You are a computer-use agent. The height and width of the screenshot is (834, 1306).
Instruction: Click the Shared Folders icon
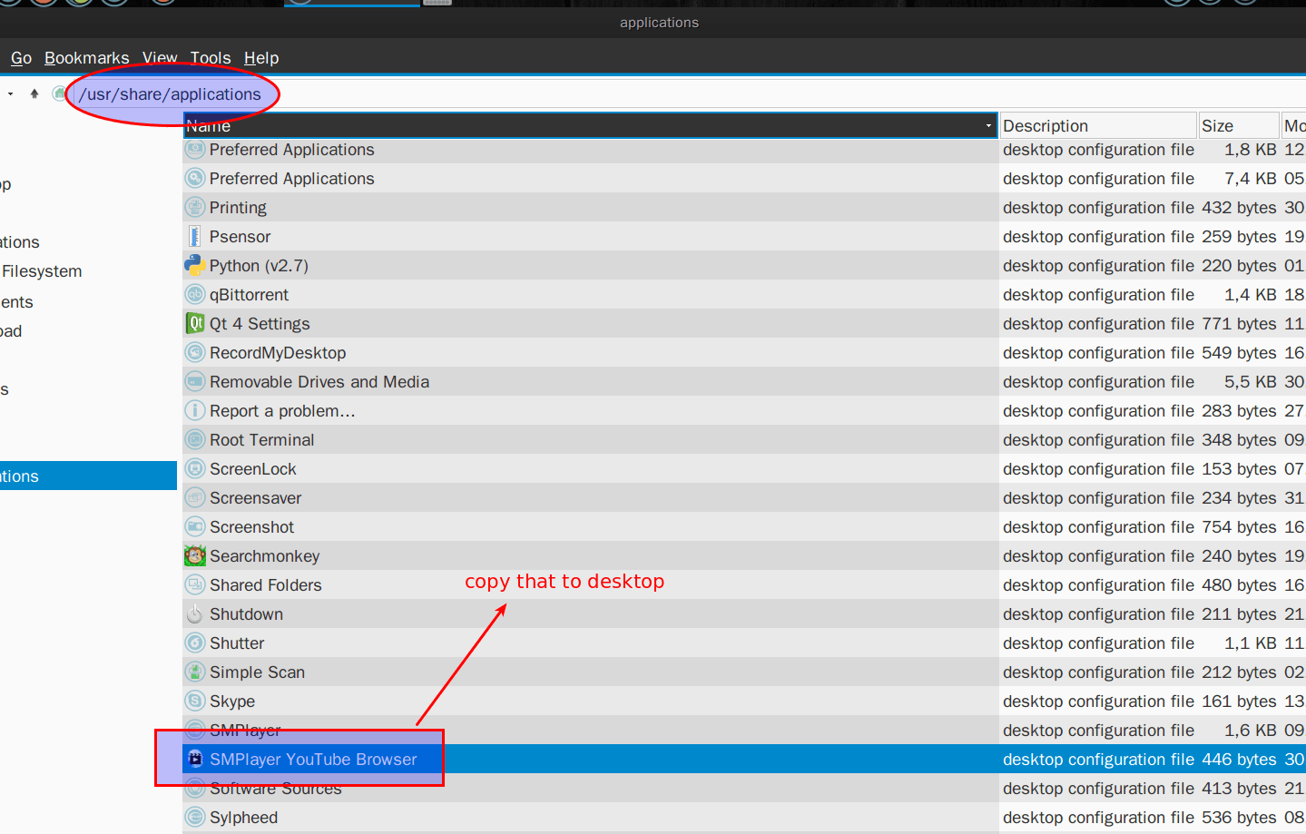click(x=194, y=585)
